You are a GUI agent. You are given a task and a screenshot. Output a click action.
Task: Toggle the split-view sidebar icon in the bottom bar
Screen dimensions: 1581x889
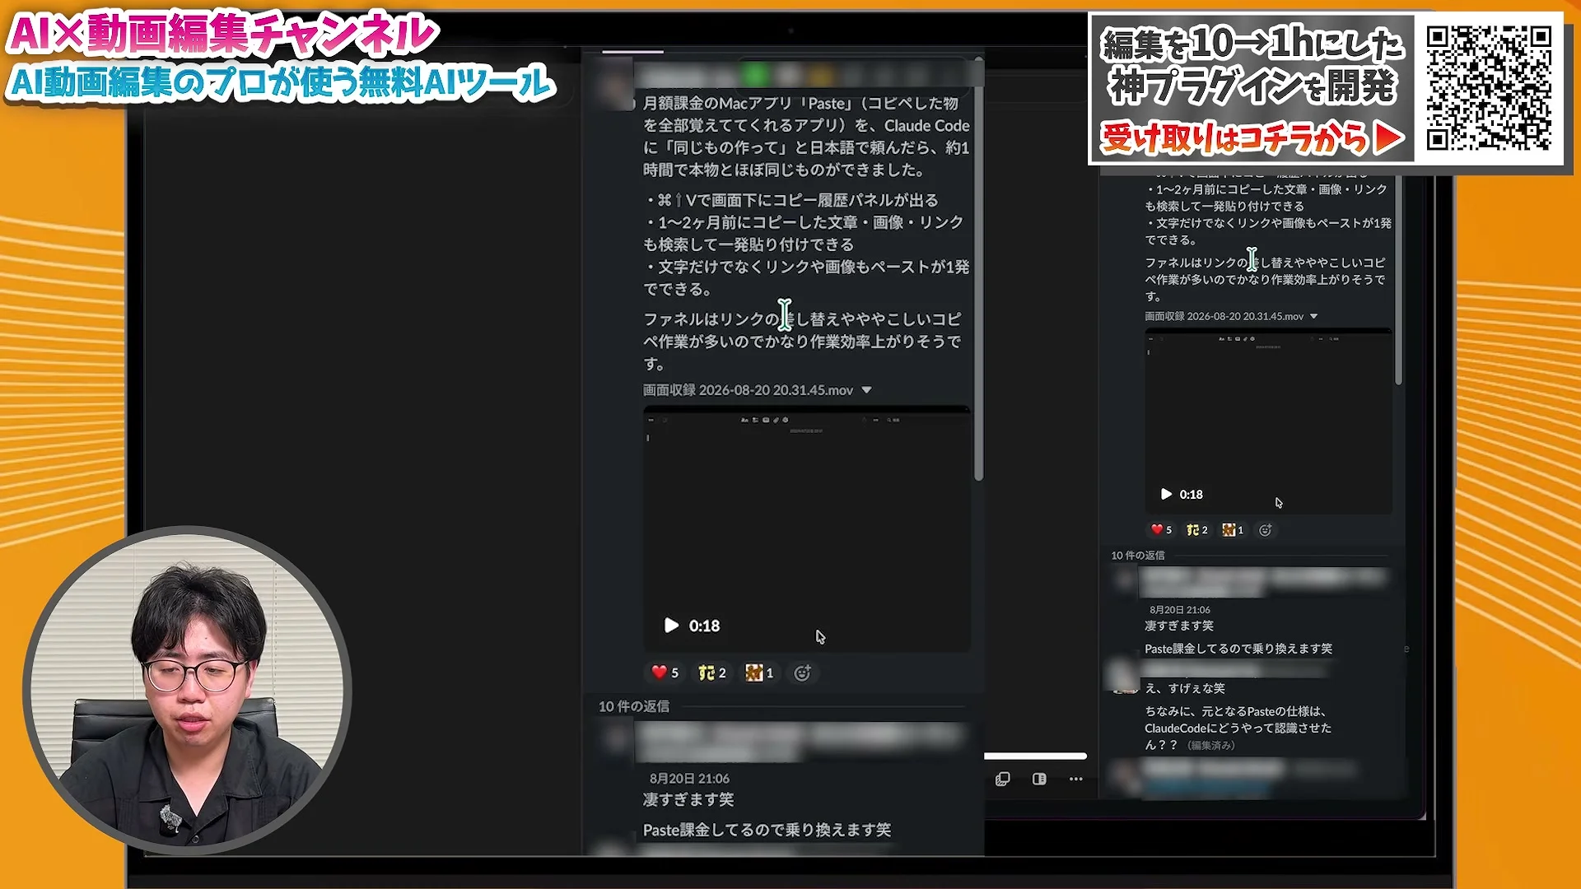click(x=1039, y=779)
